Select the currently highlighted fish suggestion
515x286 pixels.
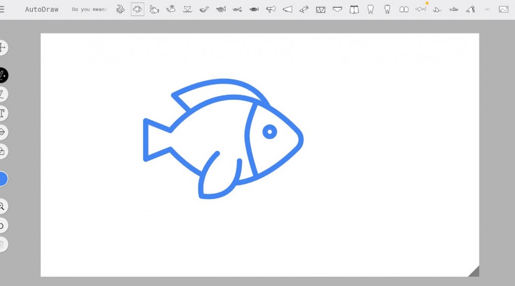click(x=137, y=8)
